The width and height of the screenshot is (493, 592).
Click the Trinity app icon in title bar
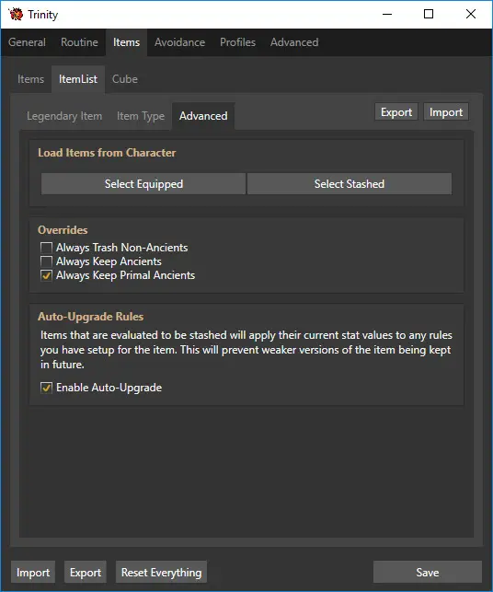[x=16, y=14]
